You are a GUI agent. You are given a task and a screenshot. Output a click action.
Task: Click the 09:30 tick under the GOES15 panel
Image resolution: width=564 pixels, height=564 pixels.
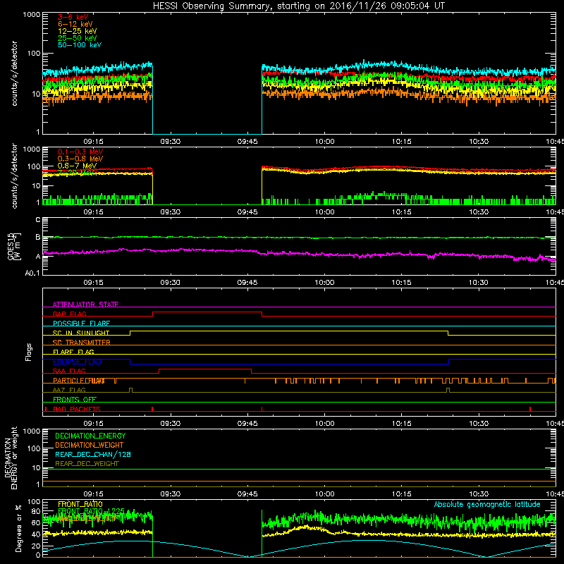coord(170,283)
